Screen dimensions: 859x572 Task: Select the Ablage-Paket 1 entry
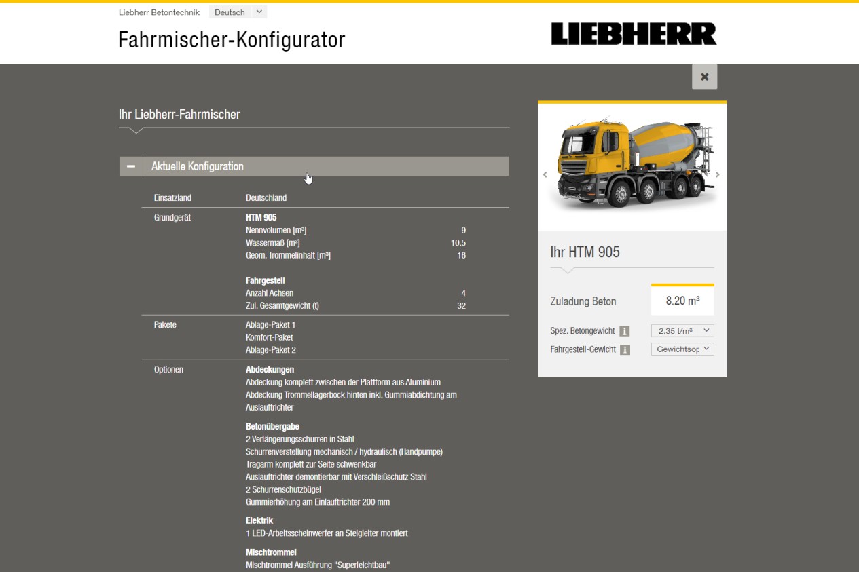click(x=270, y=325)
